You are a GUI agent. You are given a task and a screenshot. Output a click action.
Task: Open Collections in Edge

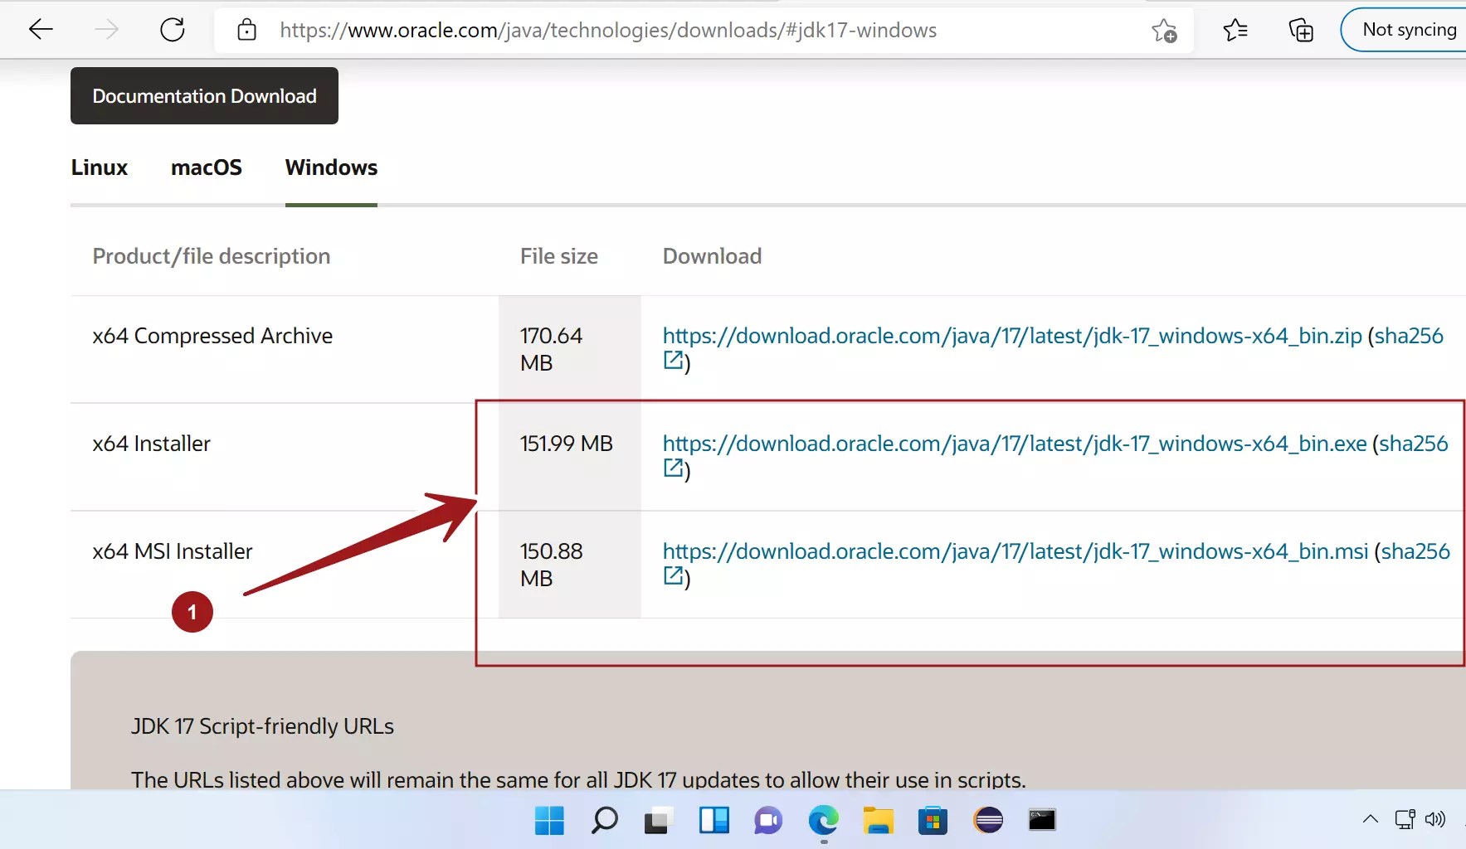(x=1300, y=30)
